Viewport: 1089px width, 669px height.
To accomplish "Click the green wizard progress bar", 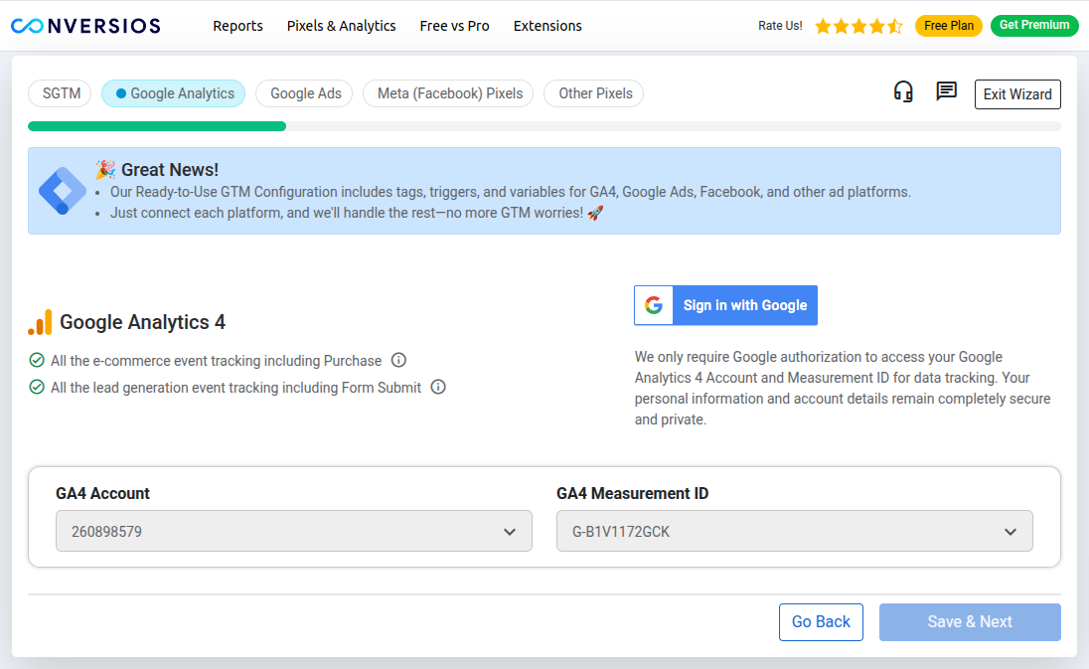I will tap(157, 126).
